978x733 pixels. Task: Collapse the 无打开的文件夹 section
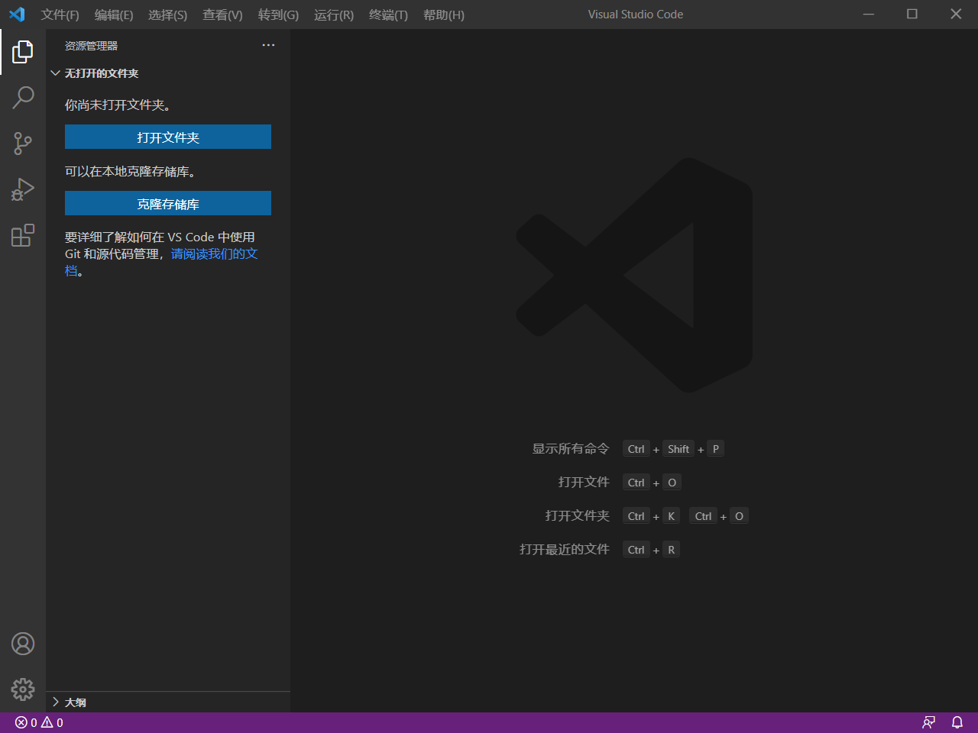[168, 73]
